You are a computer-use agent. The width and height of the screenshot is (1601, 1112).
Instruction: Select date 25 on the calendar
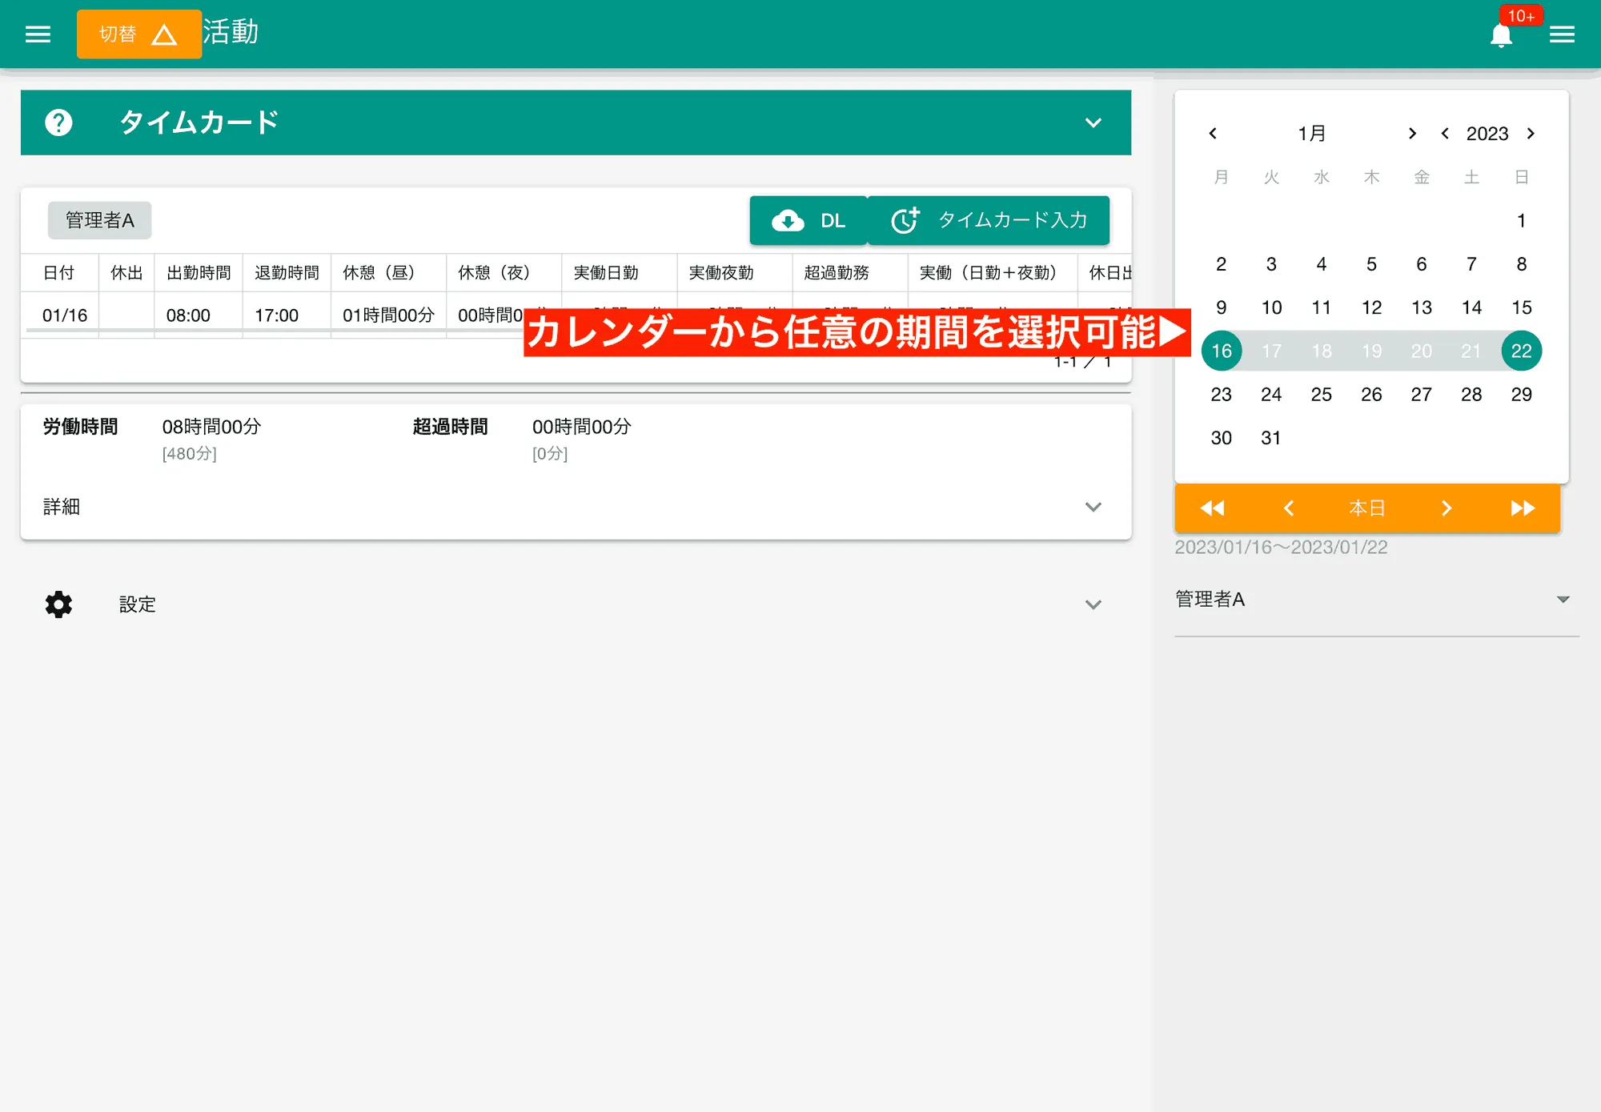[1321, 394]
